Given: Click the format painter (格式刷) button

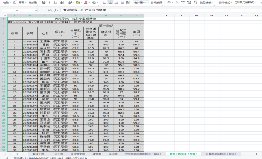Looking at the screenshot, I should (x=33, y=2).
